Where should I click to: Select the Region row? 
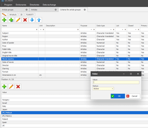[75, 36]
